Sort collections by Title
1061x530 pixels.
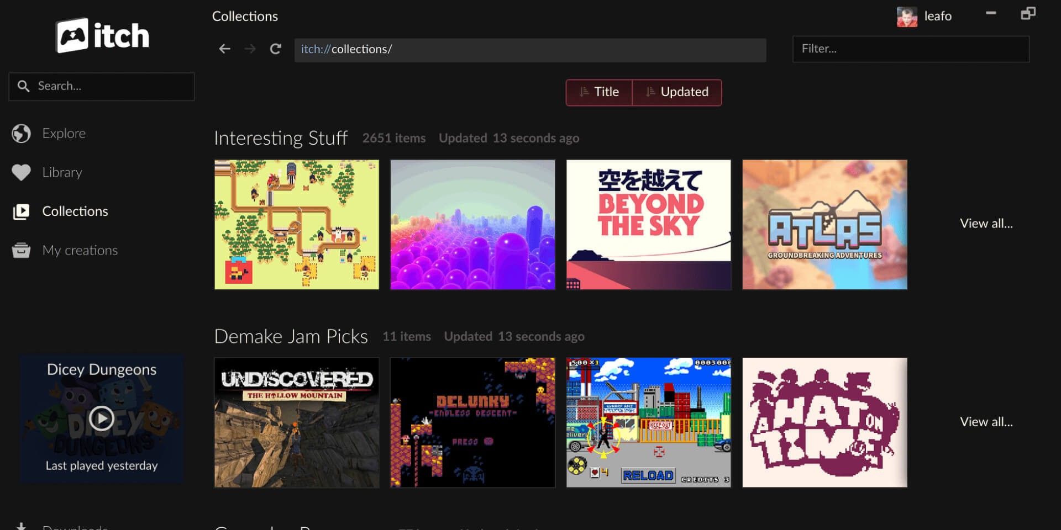[599, 92]
